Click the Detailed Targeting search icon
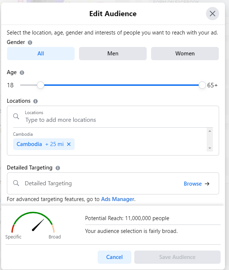Image resolution: width=229 pixels, height=270 pixels. point(16,183)
